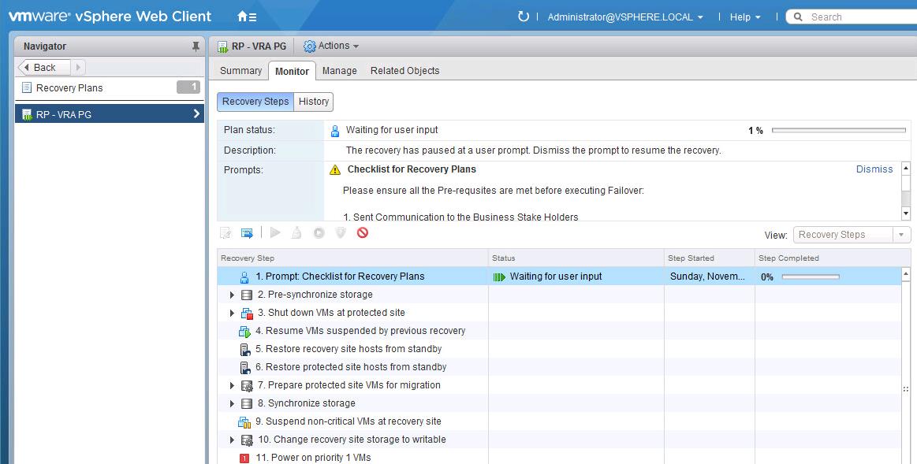Click the step 1 completion progress bar
The width and height of the screenshot is (917, 464).
(x=811, y=277)
